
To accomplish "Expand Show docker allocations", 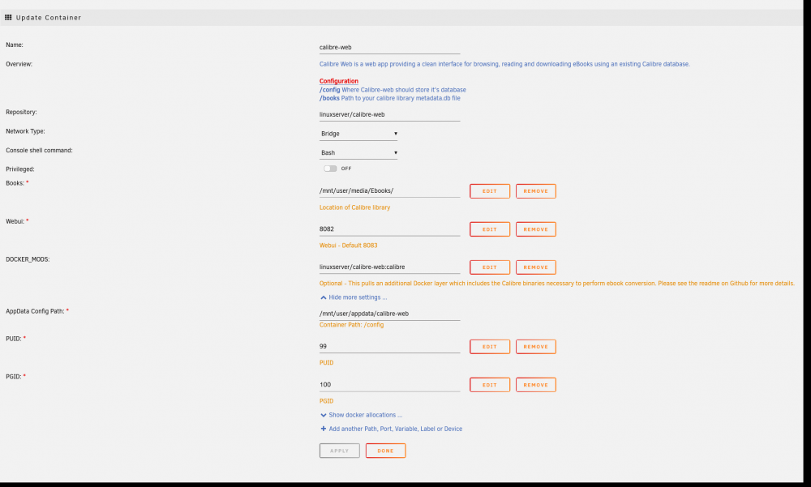I will tap(365, 415).
